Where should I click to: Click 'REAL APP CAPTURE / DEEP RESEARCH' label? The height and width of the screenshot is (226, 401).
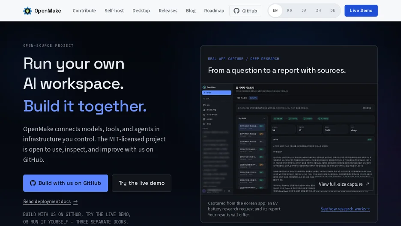tap(243, 59)
